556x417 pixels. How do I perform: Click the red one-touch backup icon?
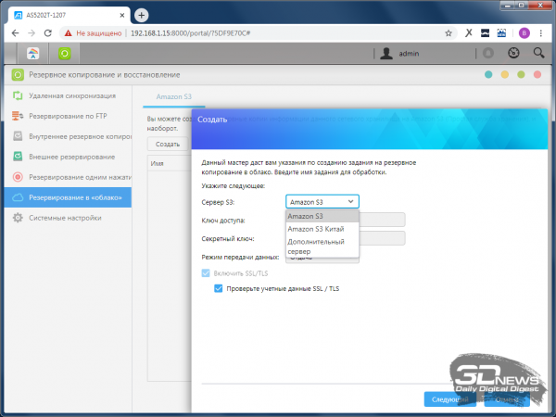pos(17,177)
